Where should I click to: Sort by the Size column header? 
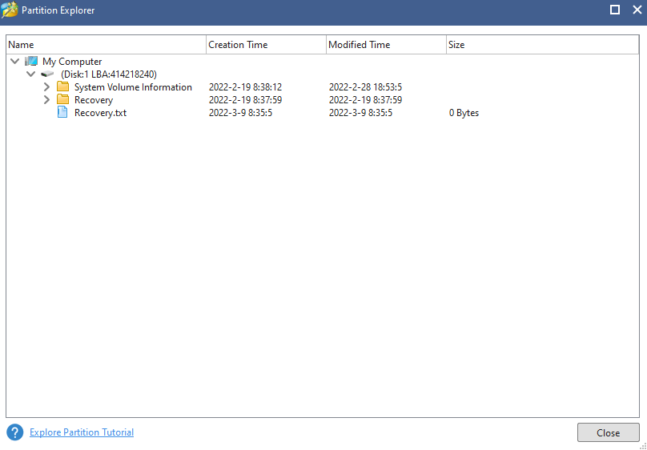pos(543,45)
